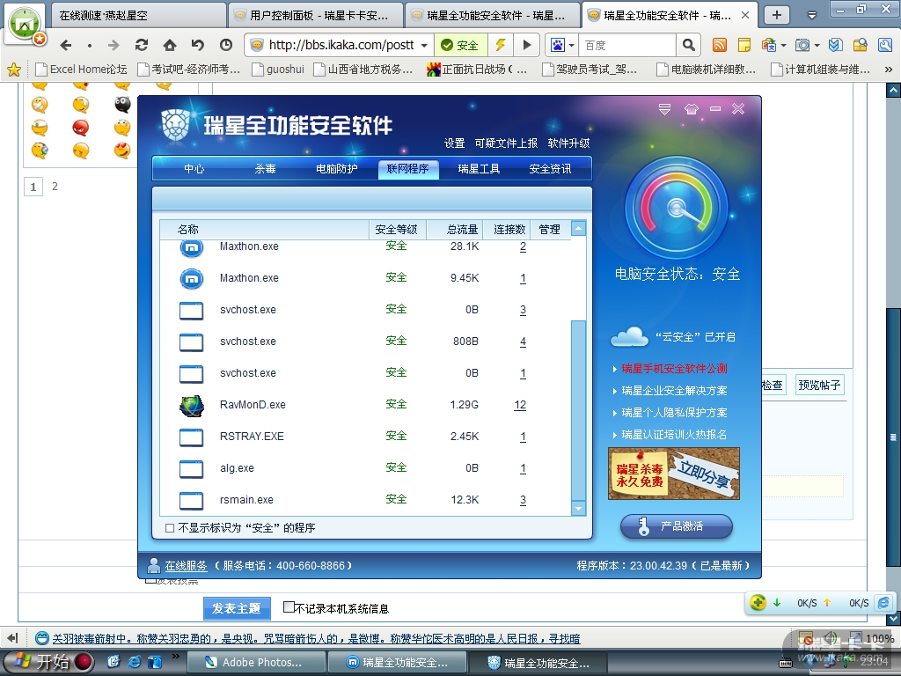Click the Baidu search input field
The image size is (901, 676).
tap(628, 45)
